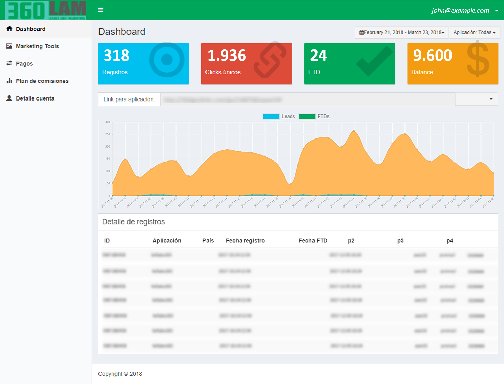Select the 9.600 Balance card
504x384 pixels.
pyautogui.click(x=453, y=63)
